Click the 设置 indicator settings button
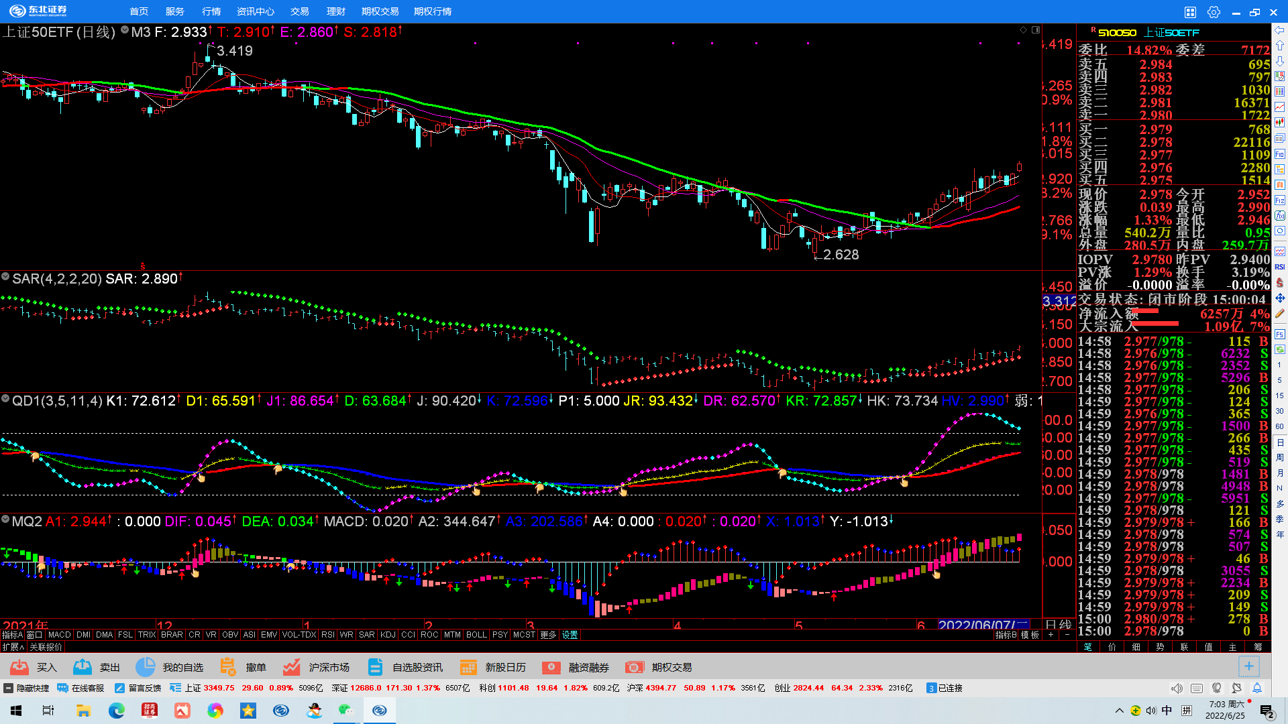 pos(570,635)
